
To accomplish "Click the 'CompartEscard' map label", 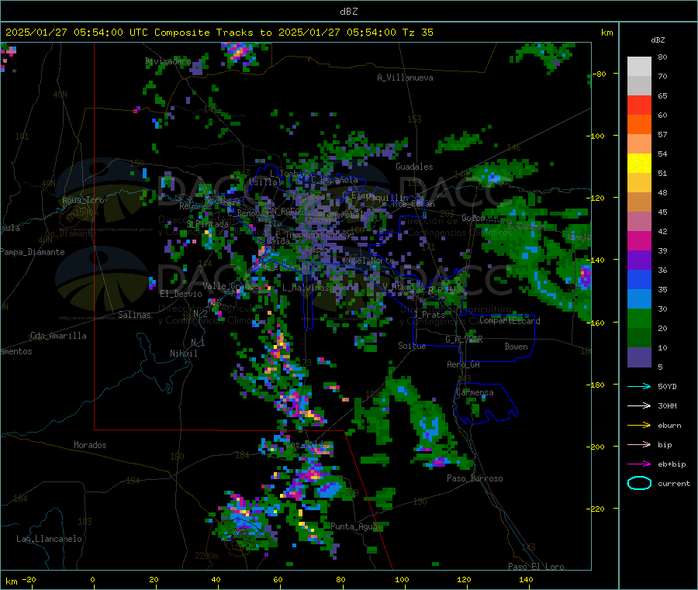I will pyautogui.click(x=510, y=321).
